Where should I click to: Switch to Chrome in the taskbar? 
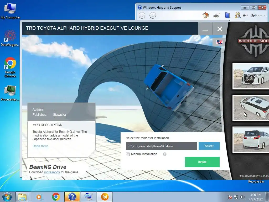(56, 197)
